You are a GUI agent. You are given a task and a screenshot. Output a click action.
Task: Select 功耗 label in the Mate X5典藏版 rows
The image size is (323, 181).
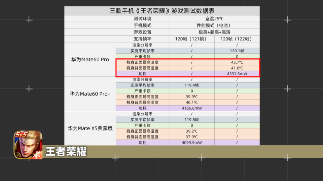142,143
